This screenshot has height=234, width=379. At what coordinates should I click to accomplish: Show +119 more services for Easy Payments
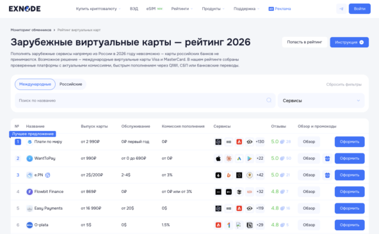click(260, 208)
